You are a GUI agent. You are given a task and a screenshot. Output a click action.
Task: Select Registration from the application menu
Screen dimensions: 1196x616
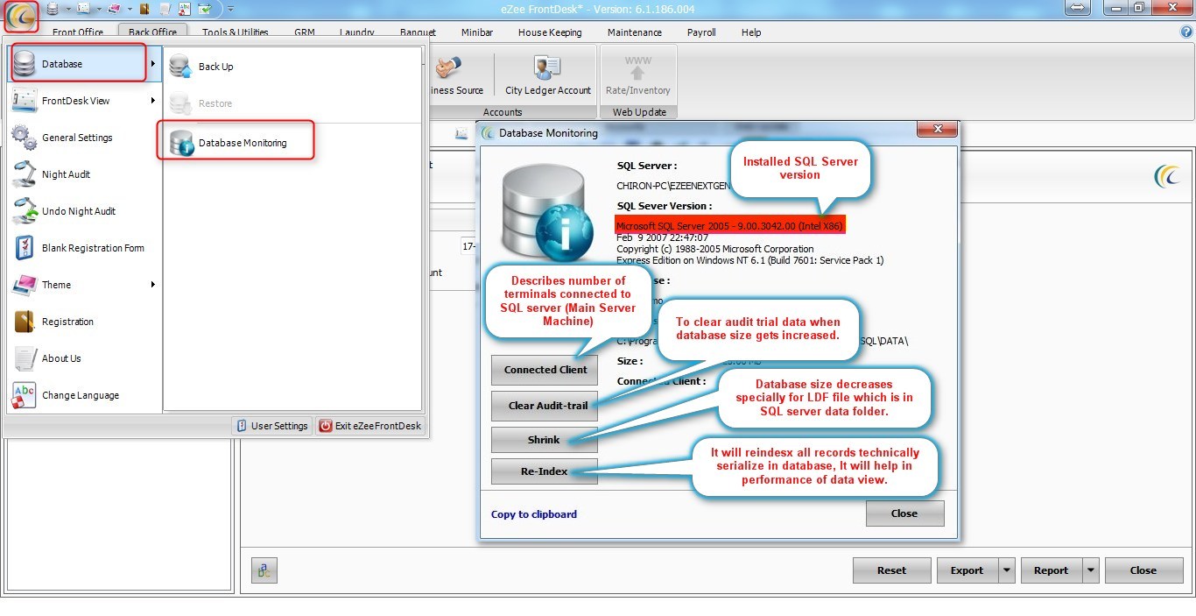click(x=85, y=322)
